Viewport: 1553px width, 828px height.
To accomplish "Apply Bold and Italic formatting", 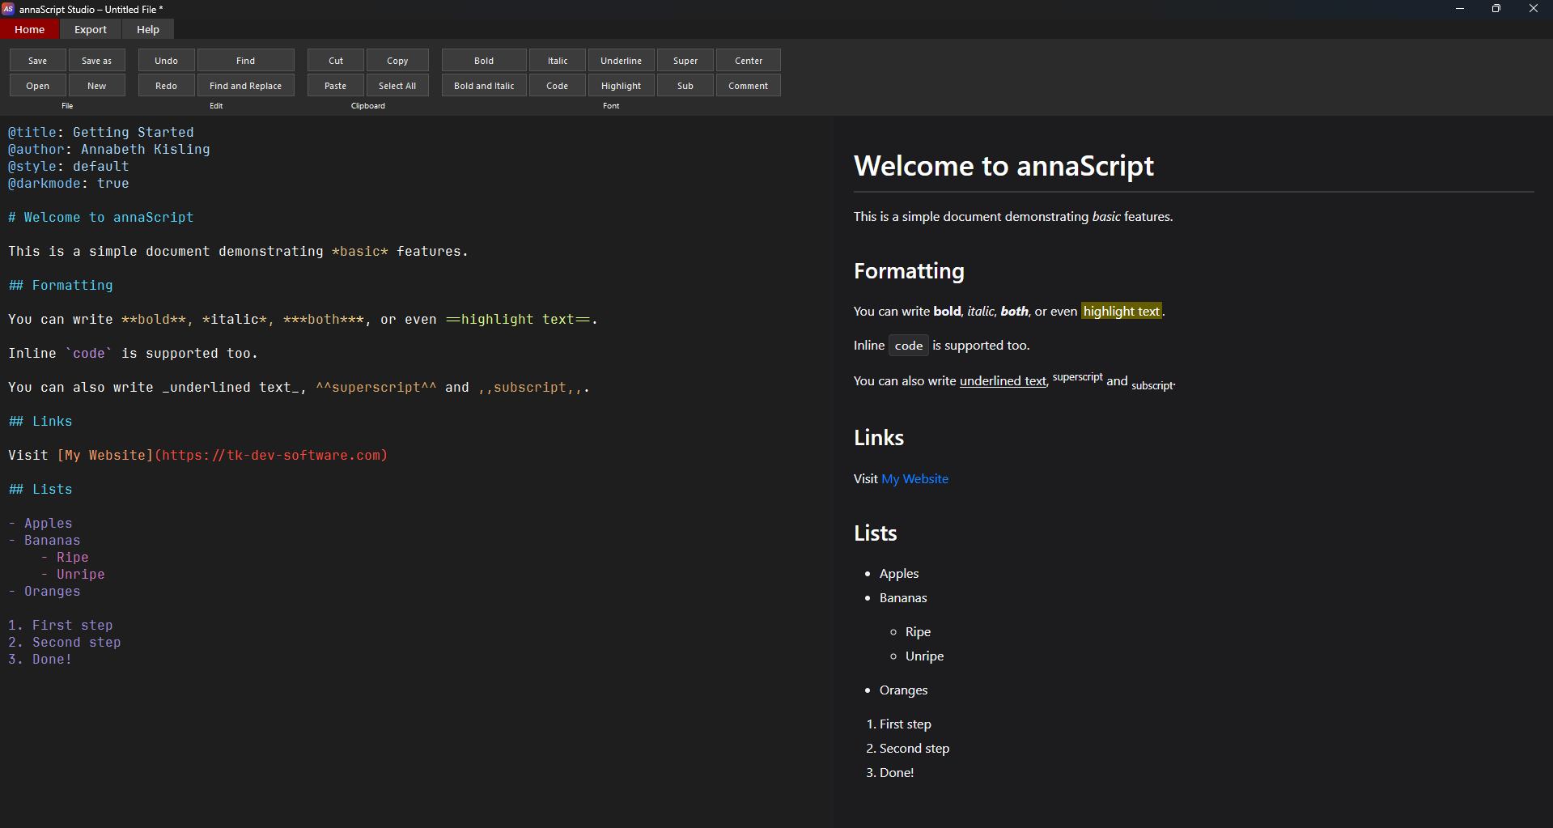I will point(484,86).
